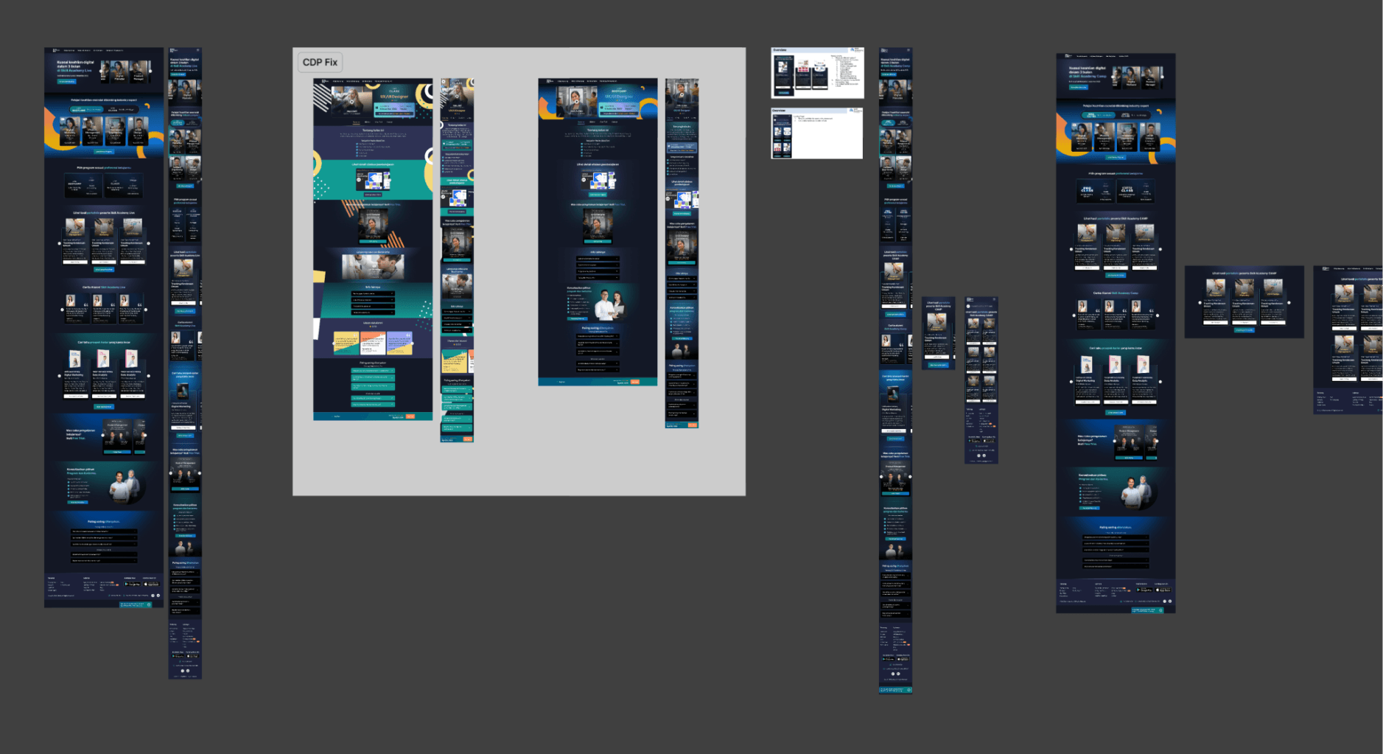The height and width of the screenshot is (754, 1383).
Task: Select dark blue desktop frame in CDP Fix section
Action: [598, 232]
